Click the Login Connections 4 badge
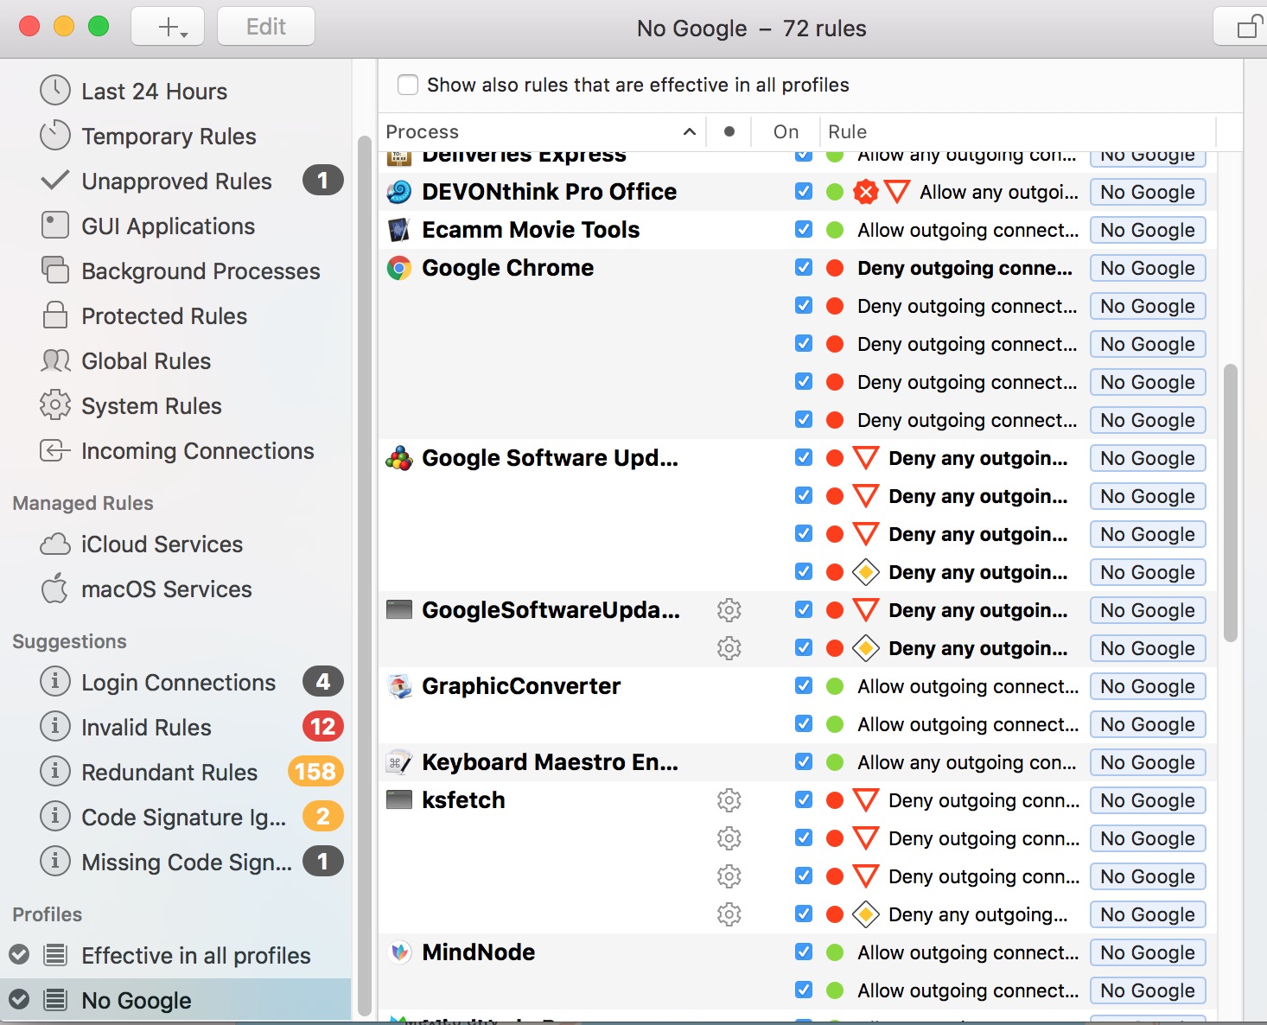This screenshot has width=1267, height=1025. [x=322, y=681]
